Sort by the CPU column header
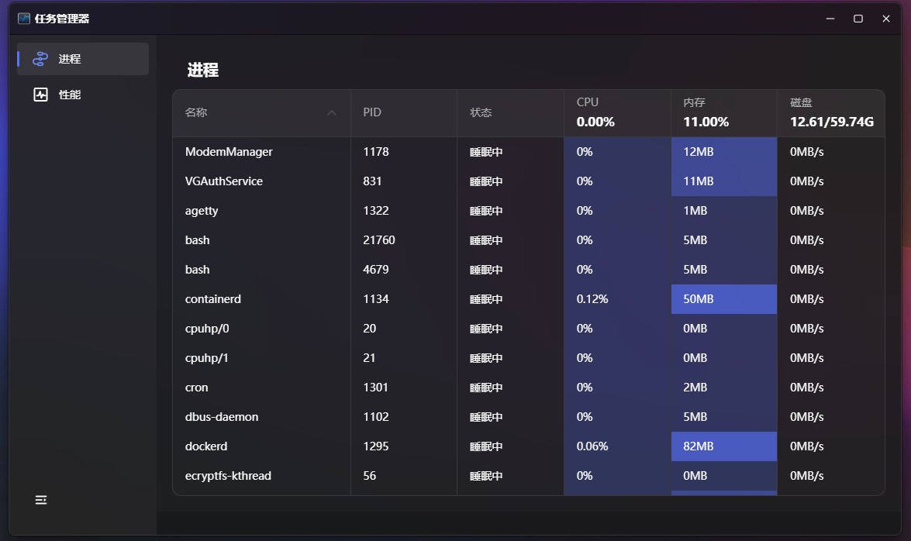Screen dimensions: 911x541 pyautogui.click(x=616, y=113)
